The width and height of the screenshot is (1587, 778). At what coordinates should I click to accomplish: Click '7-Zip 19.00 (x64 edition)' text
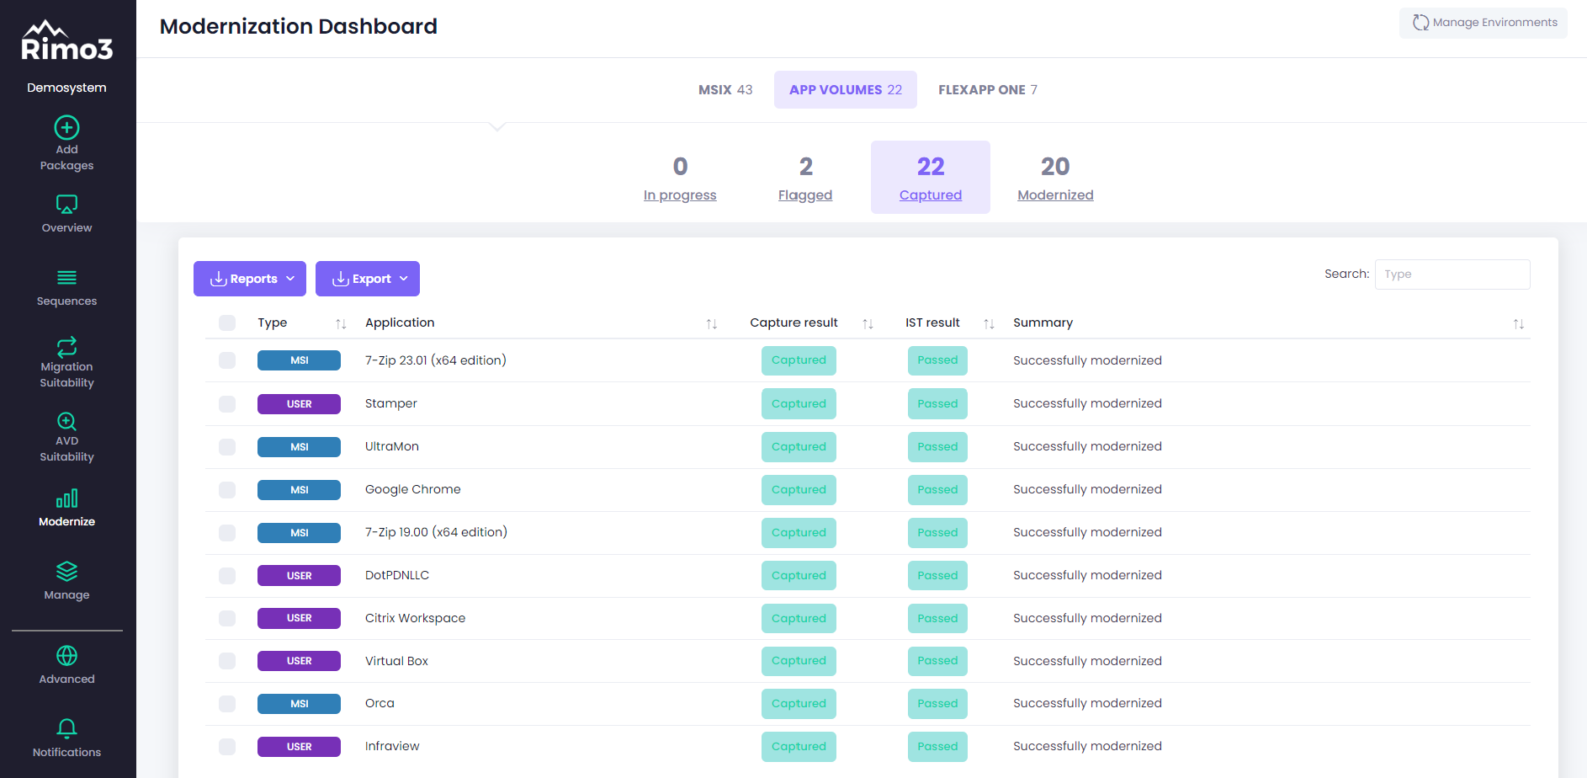pyautogui.click(x=436, y=532)
